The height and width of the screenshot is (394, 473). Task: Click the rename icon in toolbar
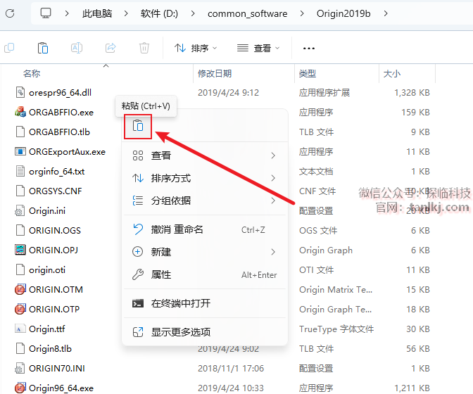tap(77, 48)
